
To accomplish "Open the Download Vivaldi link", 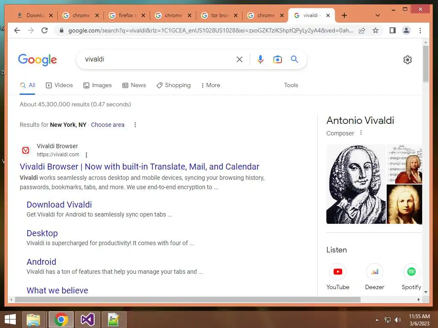I will tap(59, 205).
